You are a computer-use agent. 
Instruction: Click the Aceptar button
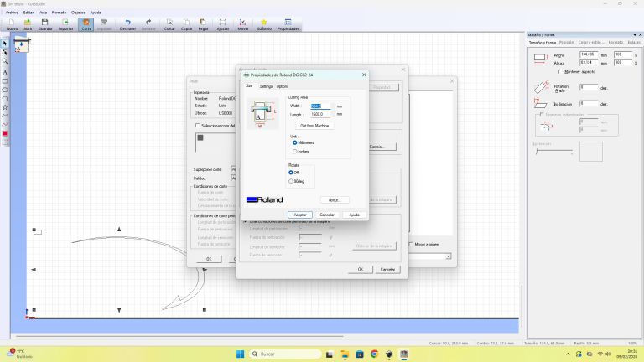click(300, 215)
